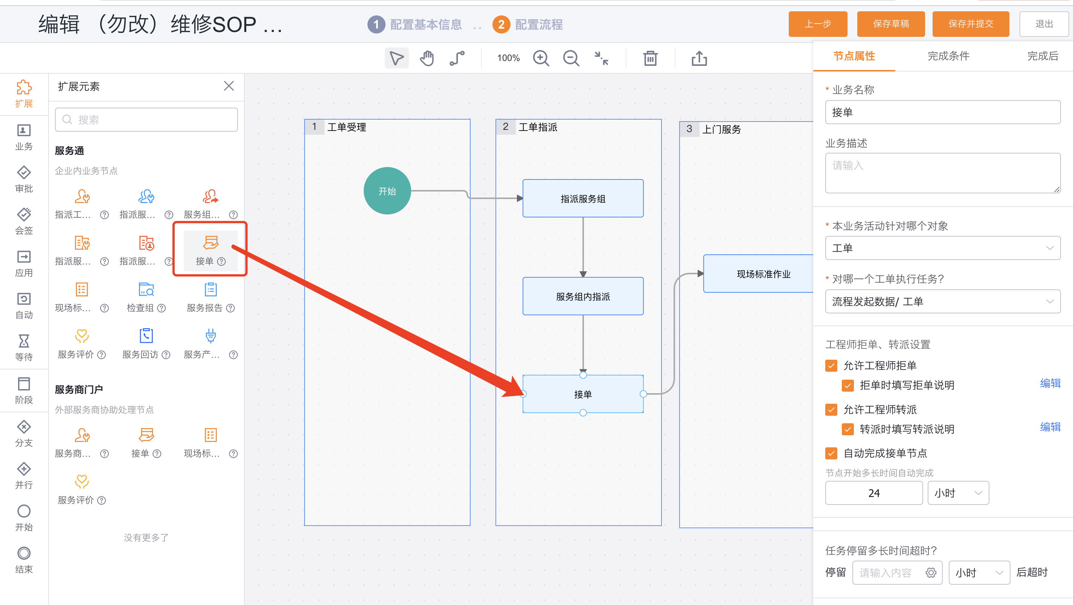The width and height of the screenshot is (1073, 605).
Task: Switch to 完成条件 tab
Action: click(948, 56)
